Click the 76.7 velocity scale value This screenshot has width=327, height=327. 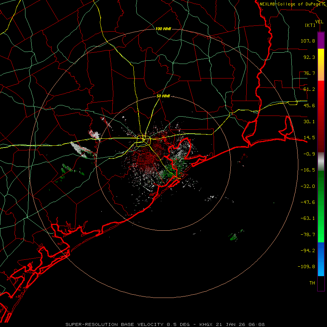pos(309,73)
